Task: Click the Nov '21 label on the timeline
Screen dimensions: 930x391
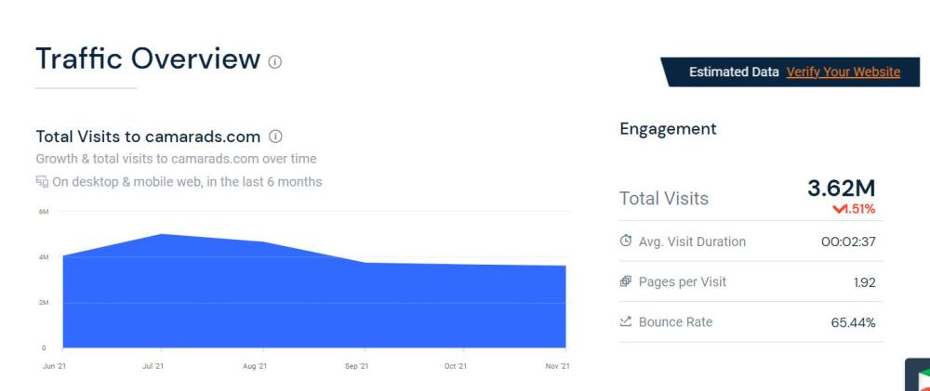Action: point(559,367)
